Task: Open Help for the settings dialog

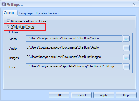Action: (126, 95)
